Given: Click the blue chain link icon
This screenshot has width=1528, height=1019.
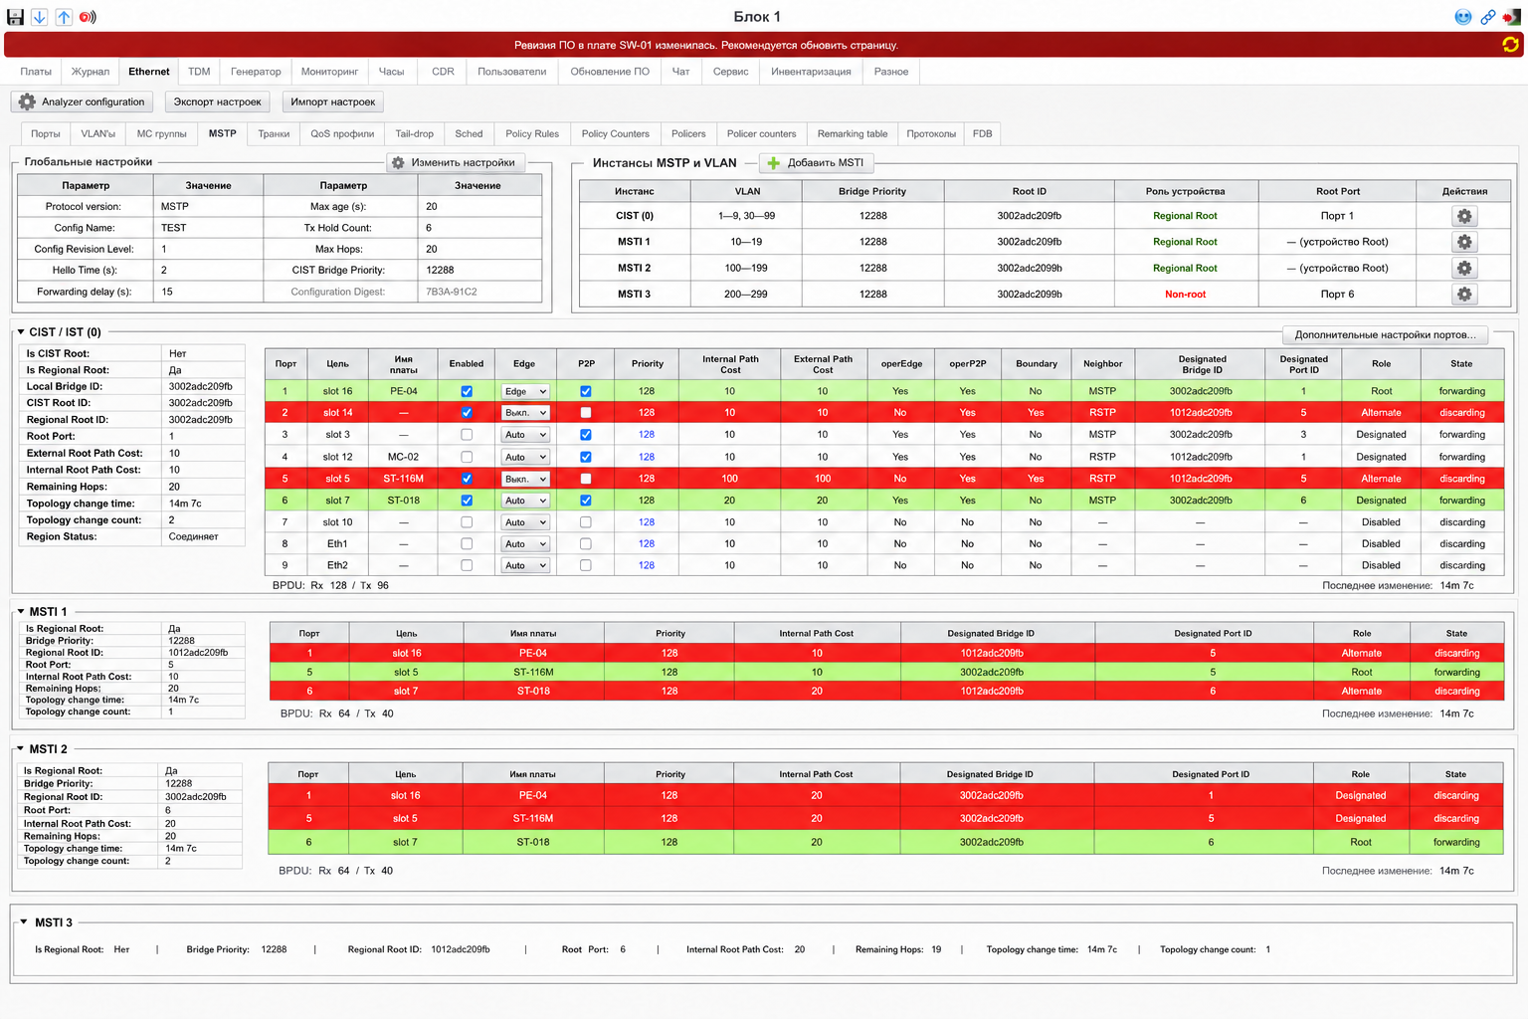Looking at the screenshot, I should pos(1488,17).
